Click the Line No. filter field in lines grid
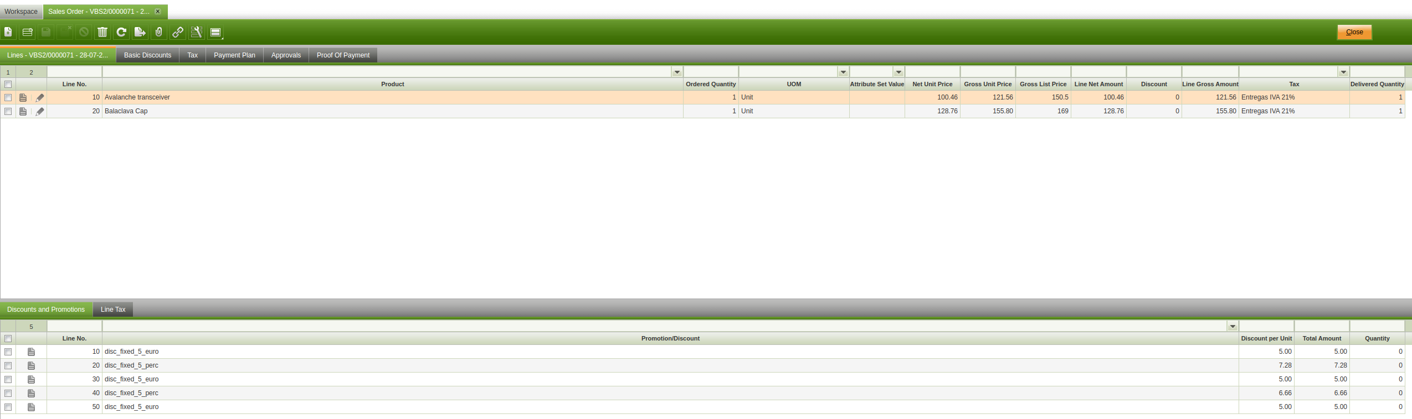Viewport: 1412px width, 419px height. tap(74, 72)
